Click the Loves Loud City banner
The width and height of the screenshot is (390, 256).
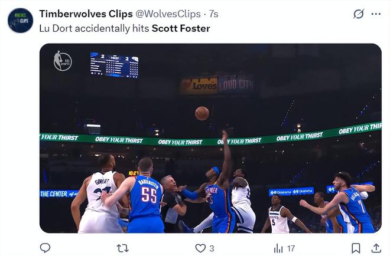(x=216, y=86)
